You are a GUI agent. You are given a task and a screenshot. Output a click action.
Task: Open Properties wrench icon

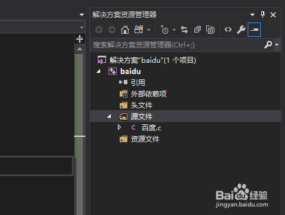pos(241,30)
